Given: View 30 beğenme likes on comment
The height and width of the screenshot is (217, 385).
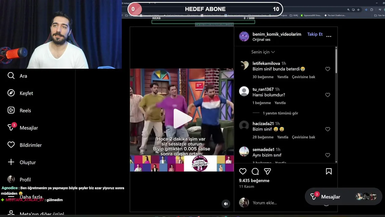Looking at the screenshot, I should (263, 77).
